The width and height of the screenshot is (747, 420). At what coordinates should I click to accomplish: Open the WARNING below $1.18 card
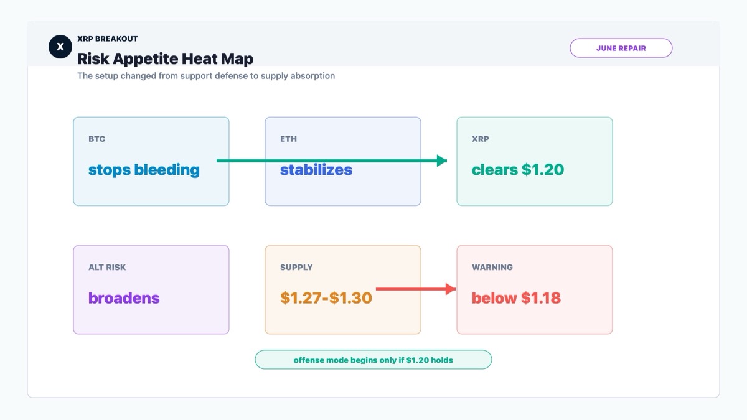point(535,289)
